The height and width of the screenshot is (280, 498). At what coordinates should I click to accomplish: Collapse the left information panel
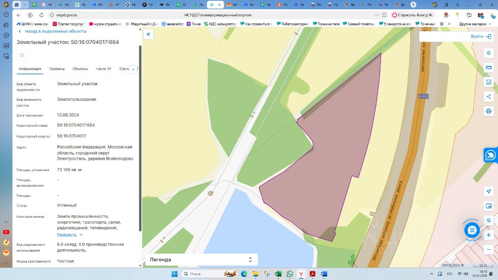pyautogui.click(x=148, y=34)
